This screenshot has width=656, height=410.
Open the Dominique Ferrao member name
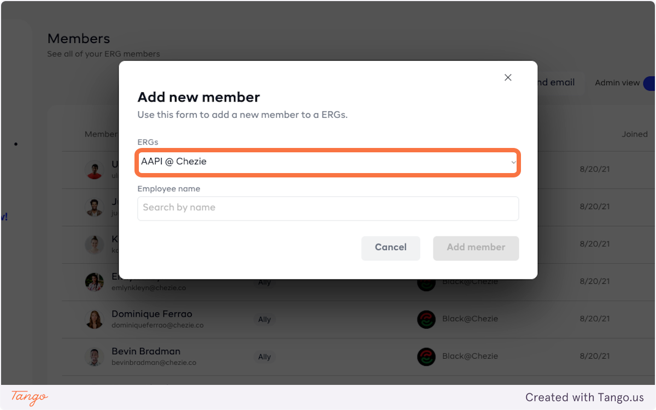pos(152,314)
